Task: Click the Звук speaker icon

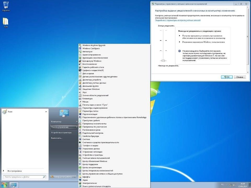Action: pos(80,92)
